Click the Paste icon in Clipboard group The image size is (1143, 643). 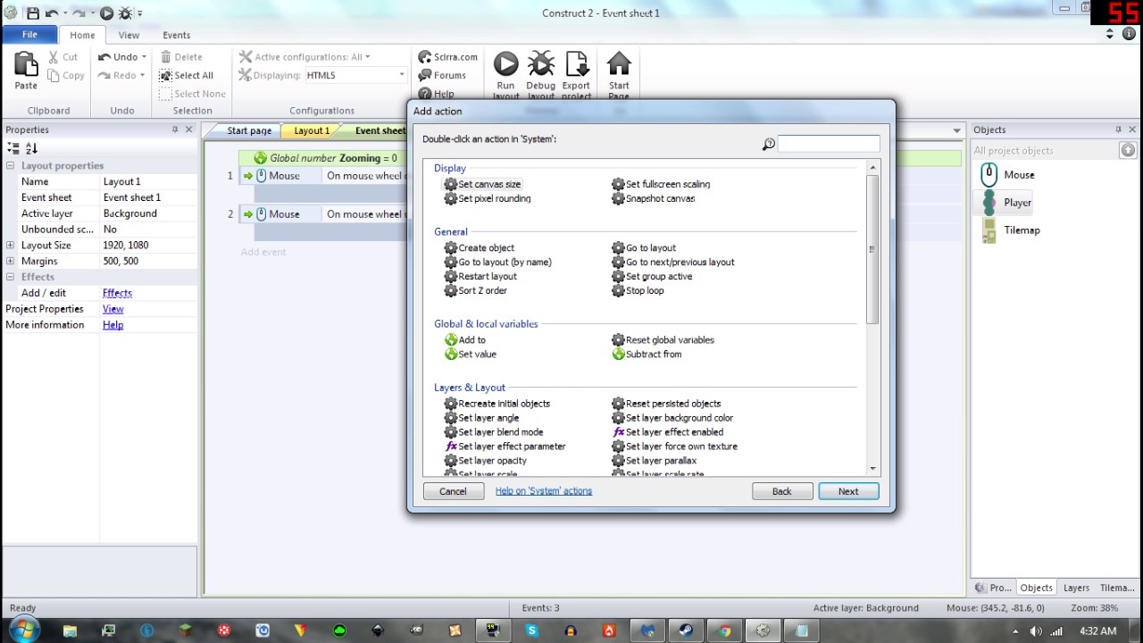(x=26, y=64)
